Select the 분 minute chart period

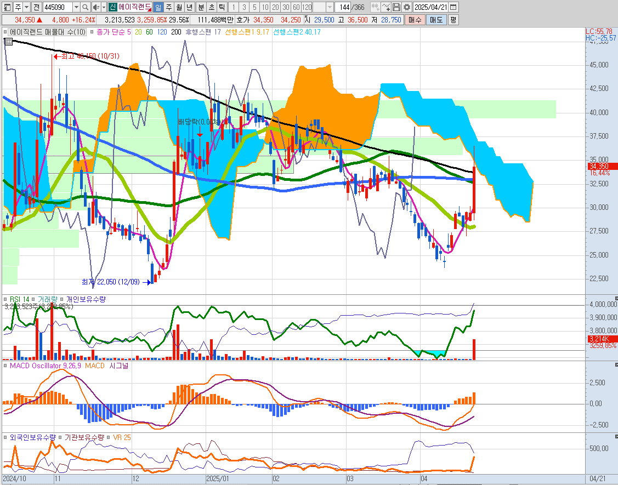tap(201, 7)
